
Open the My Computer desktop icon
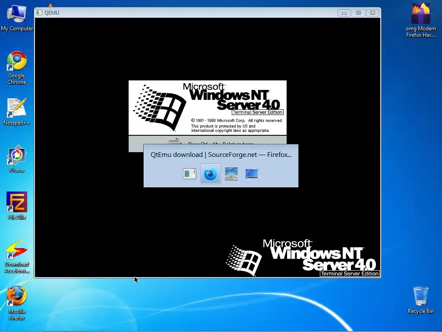point(17,18)
